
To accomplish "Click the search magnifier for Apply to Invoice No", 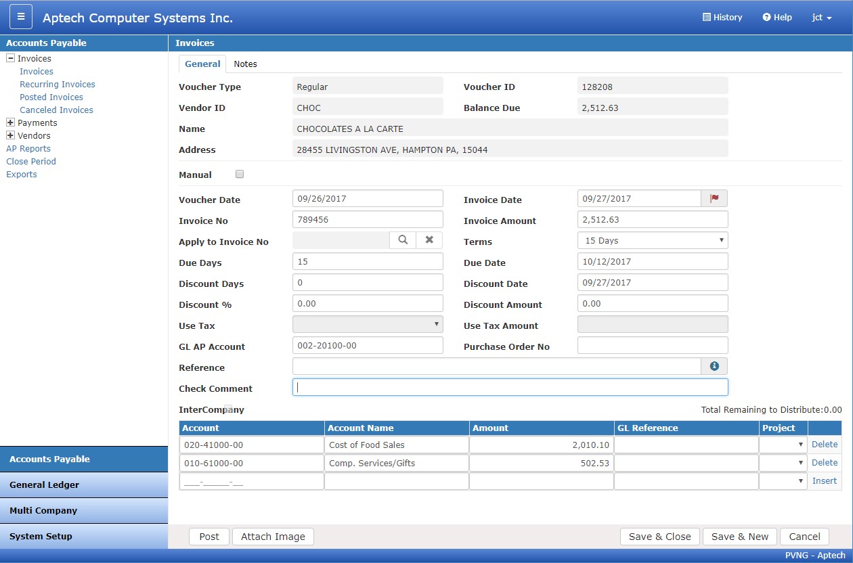I will pyautogui.click(x=403, y=240).
